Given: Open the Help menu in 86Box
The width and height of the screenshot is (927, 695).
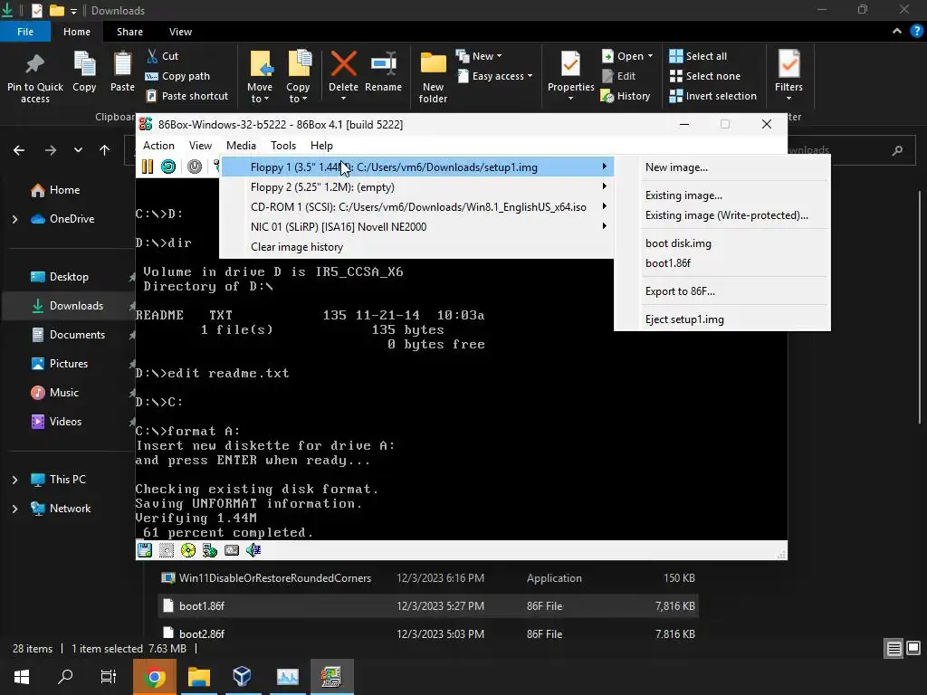Looking at the screenshot, I should [x=321, y=146].
